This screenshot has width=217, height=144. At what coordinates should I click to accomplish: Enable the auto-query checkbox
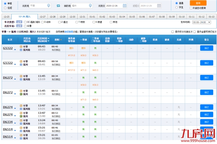point(191,8)
